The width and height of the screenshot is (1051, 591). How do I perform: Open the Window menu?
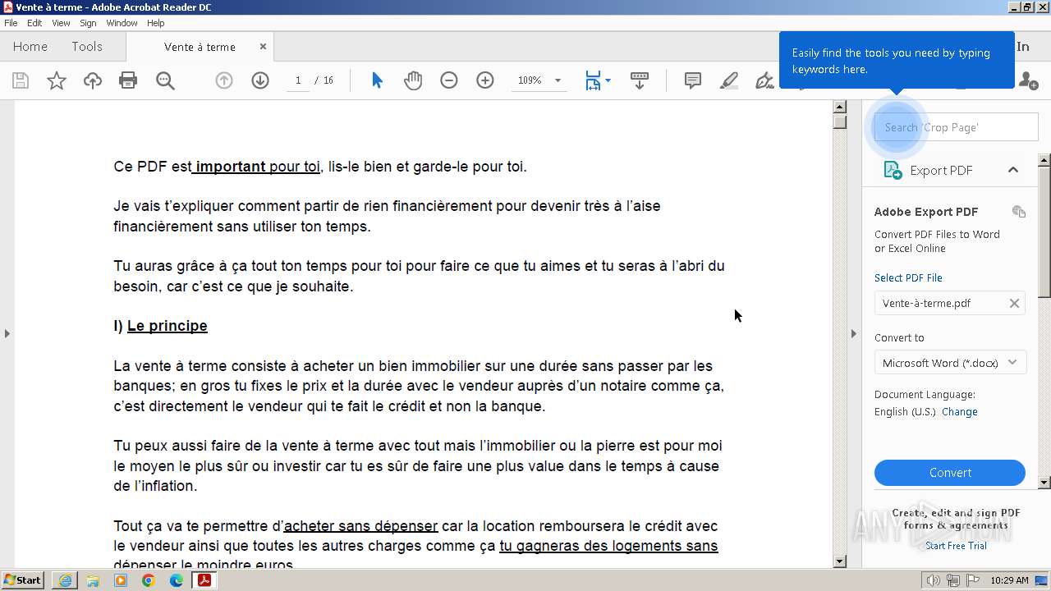pos(122,23)
